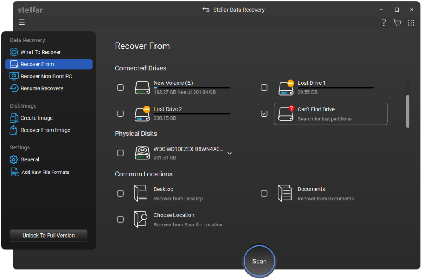Click Unlock To Full Version button
Screen dimensions: 423x279
pos(49,236)
